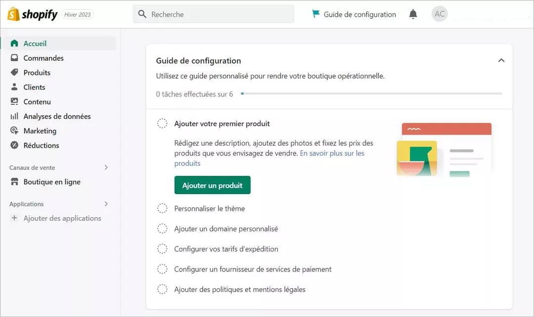
Task: Expand the Applications section chevron
Action: pyautogui.click(x=106, y=204)
